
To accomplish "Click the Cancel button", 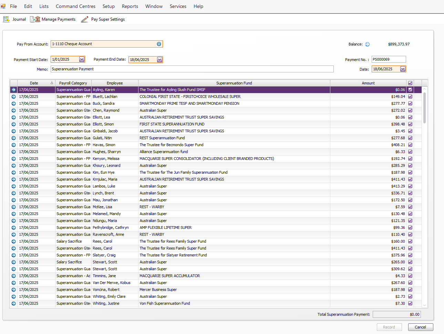I will pyautogui.click(x=420, y=327).
